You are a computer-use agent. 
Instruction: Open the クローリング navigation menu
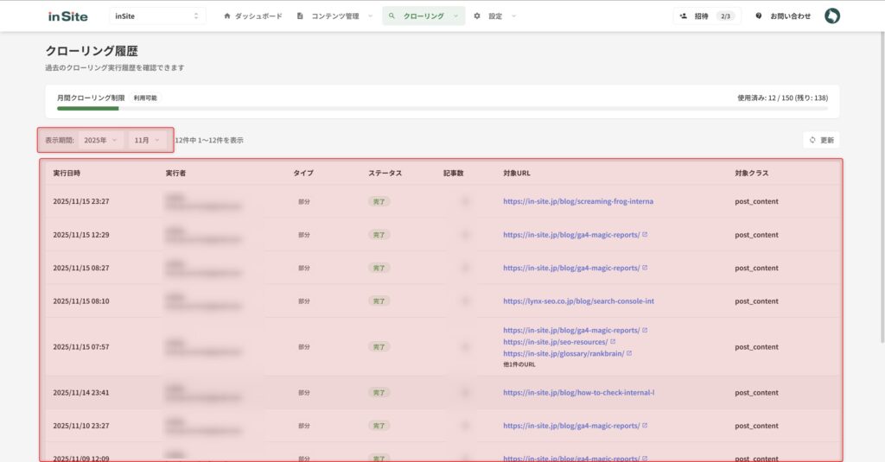coord(423,16)
